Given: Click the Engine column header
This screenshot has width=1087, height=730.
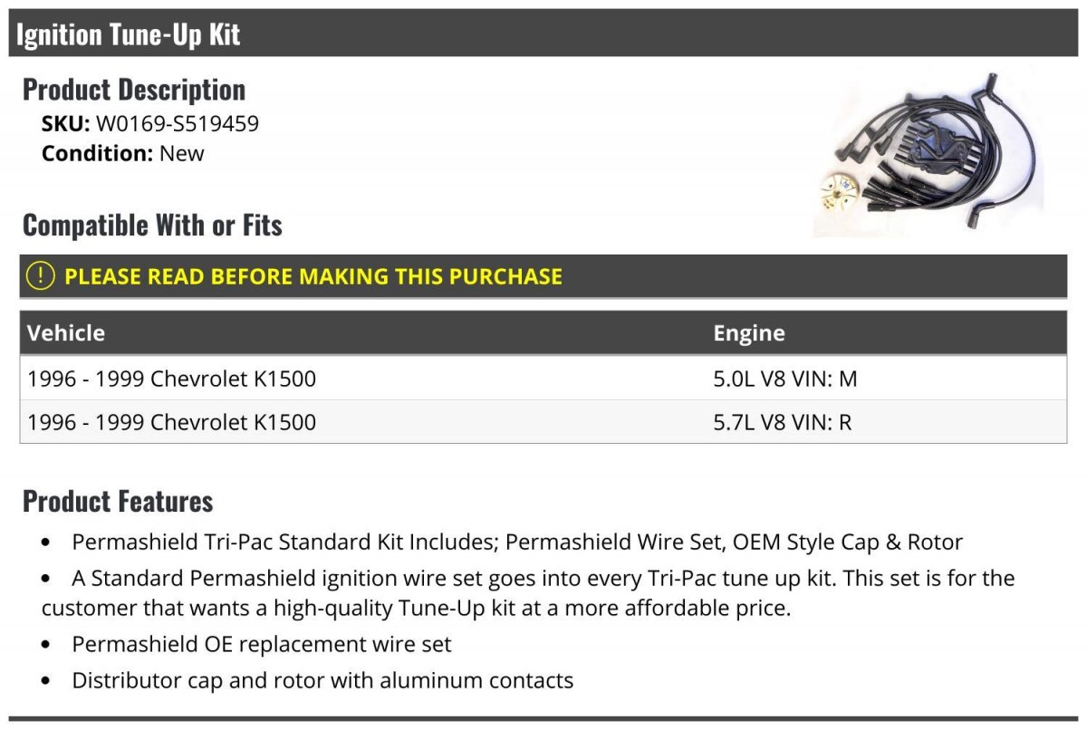Looking at the screenshot, I should tap(749, 332).
